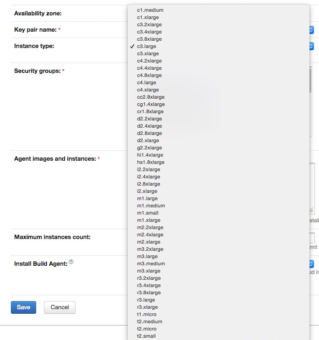Select m2.xlarge option
The width and height of the screenshot is (319, 340).
[x=219, y=242]
